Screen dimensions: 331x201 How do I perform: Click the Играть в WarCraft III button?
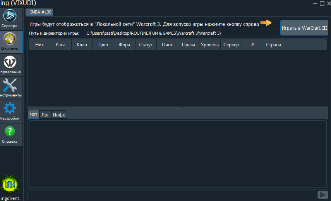[304, 28]
